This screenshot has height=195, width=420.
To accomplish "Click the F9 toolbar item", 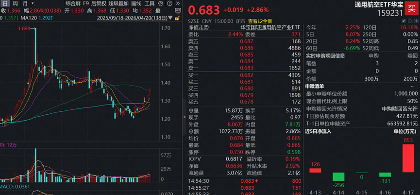I will point(86,3).
